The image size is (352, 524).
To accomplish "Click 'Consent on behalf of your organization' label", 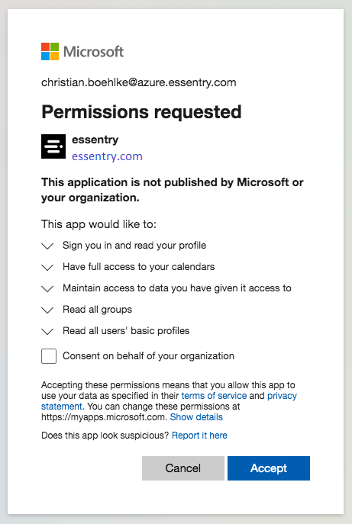I will point(148,356).
